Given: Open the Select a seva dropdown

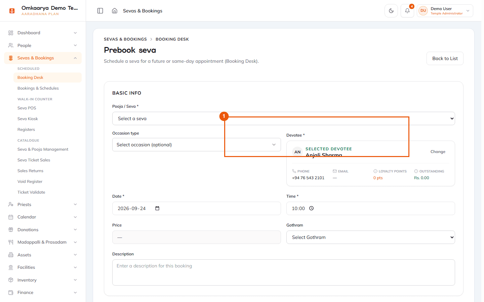Looking at the screenshot, I should tap(284, 118).
